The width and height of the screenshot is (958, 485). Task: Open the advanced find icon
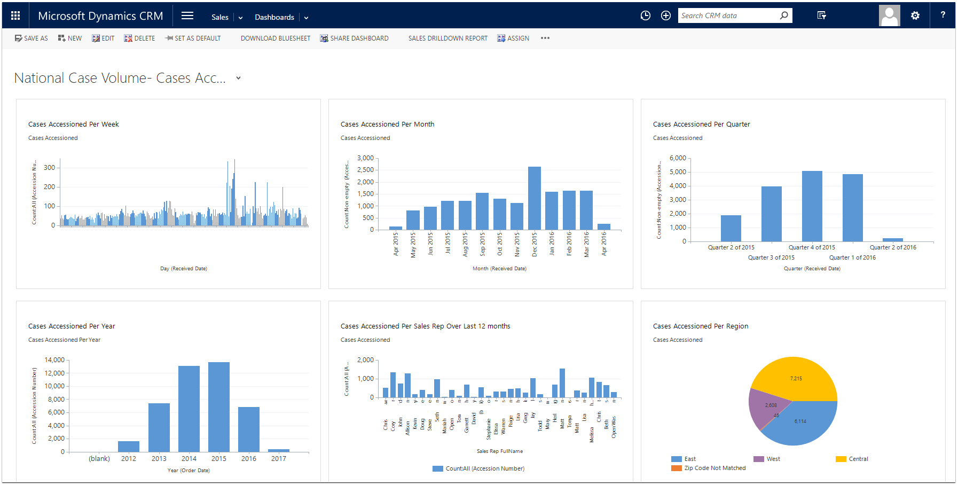click(x=822, y=15)
